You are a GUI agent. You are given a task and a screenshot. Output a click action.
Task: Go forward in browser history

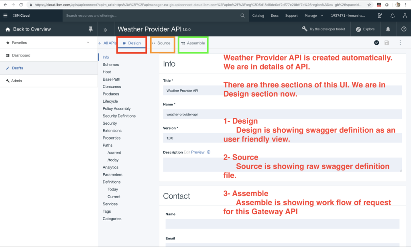tap(13, 5)
